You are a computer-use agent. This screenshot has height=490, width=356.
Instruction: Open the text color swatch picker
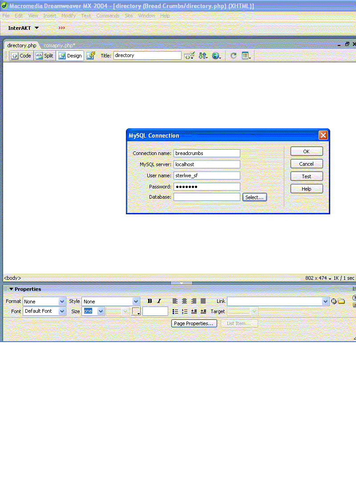coord(136,311)
